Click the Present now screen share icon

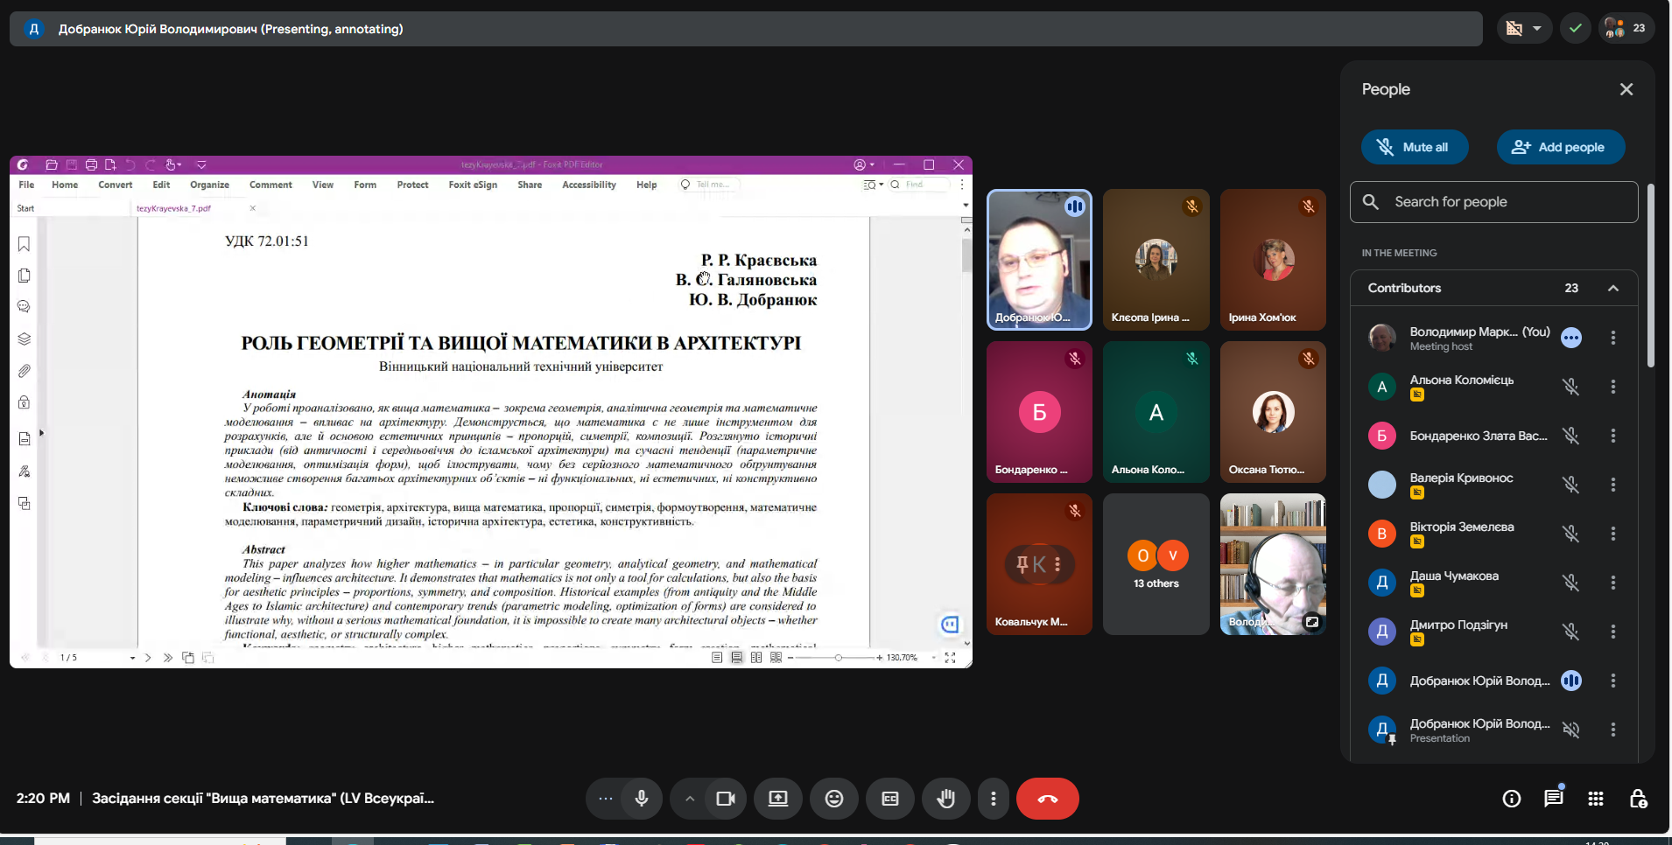pyautogui.click(x=778, y=799)
